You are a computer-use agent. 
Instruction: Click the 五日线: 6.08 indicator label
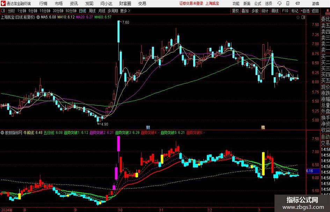point(53,133)
